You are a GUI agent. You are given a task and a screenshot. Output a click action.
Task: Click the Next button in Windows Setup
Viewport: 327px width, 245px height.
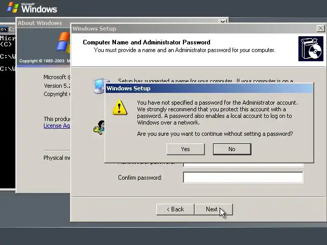(214, 209)
